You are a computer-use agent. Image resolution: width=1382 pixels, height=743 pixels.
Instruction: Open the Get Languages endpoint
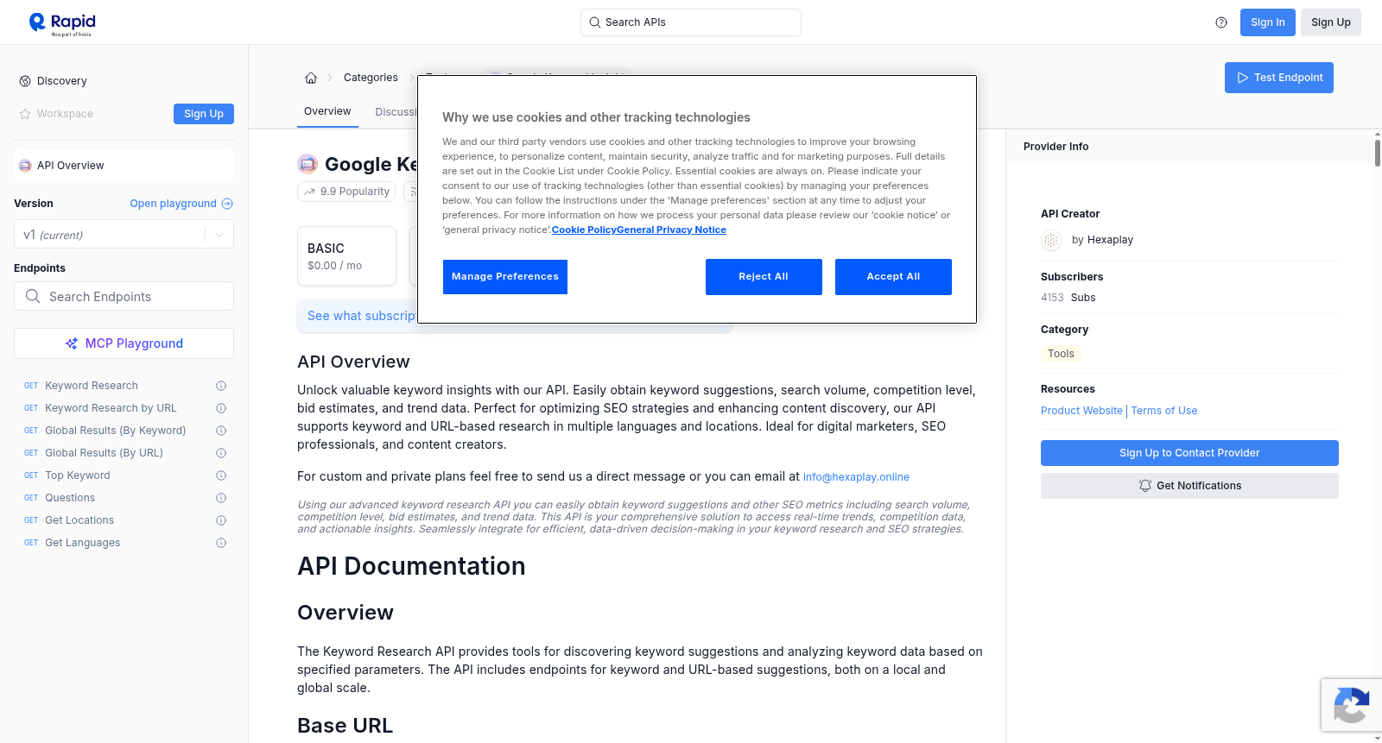pos(83,543)
